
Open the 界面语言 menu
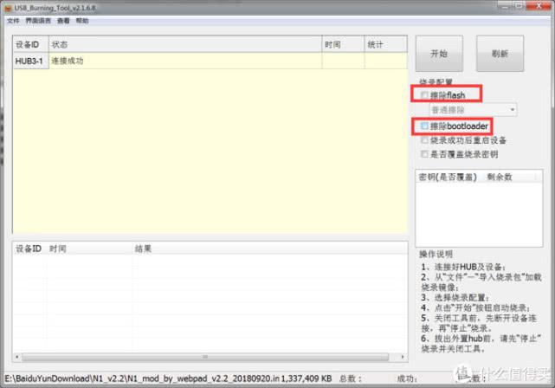[x=38, y=21]
